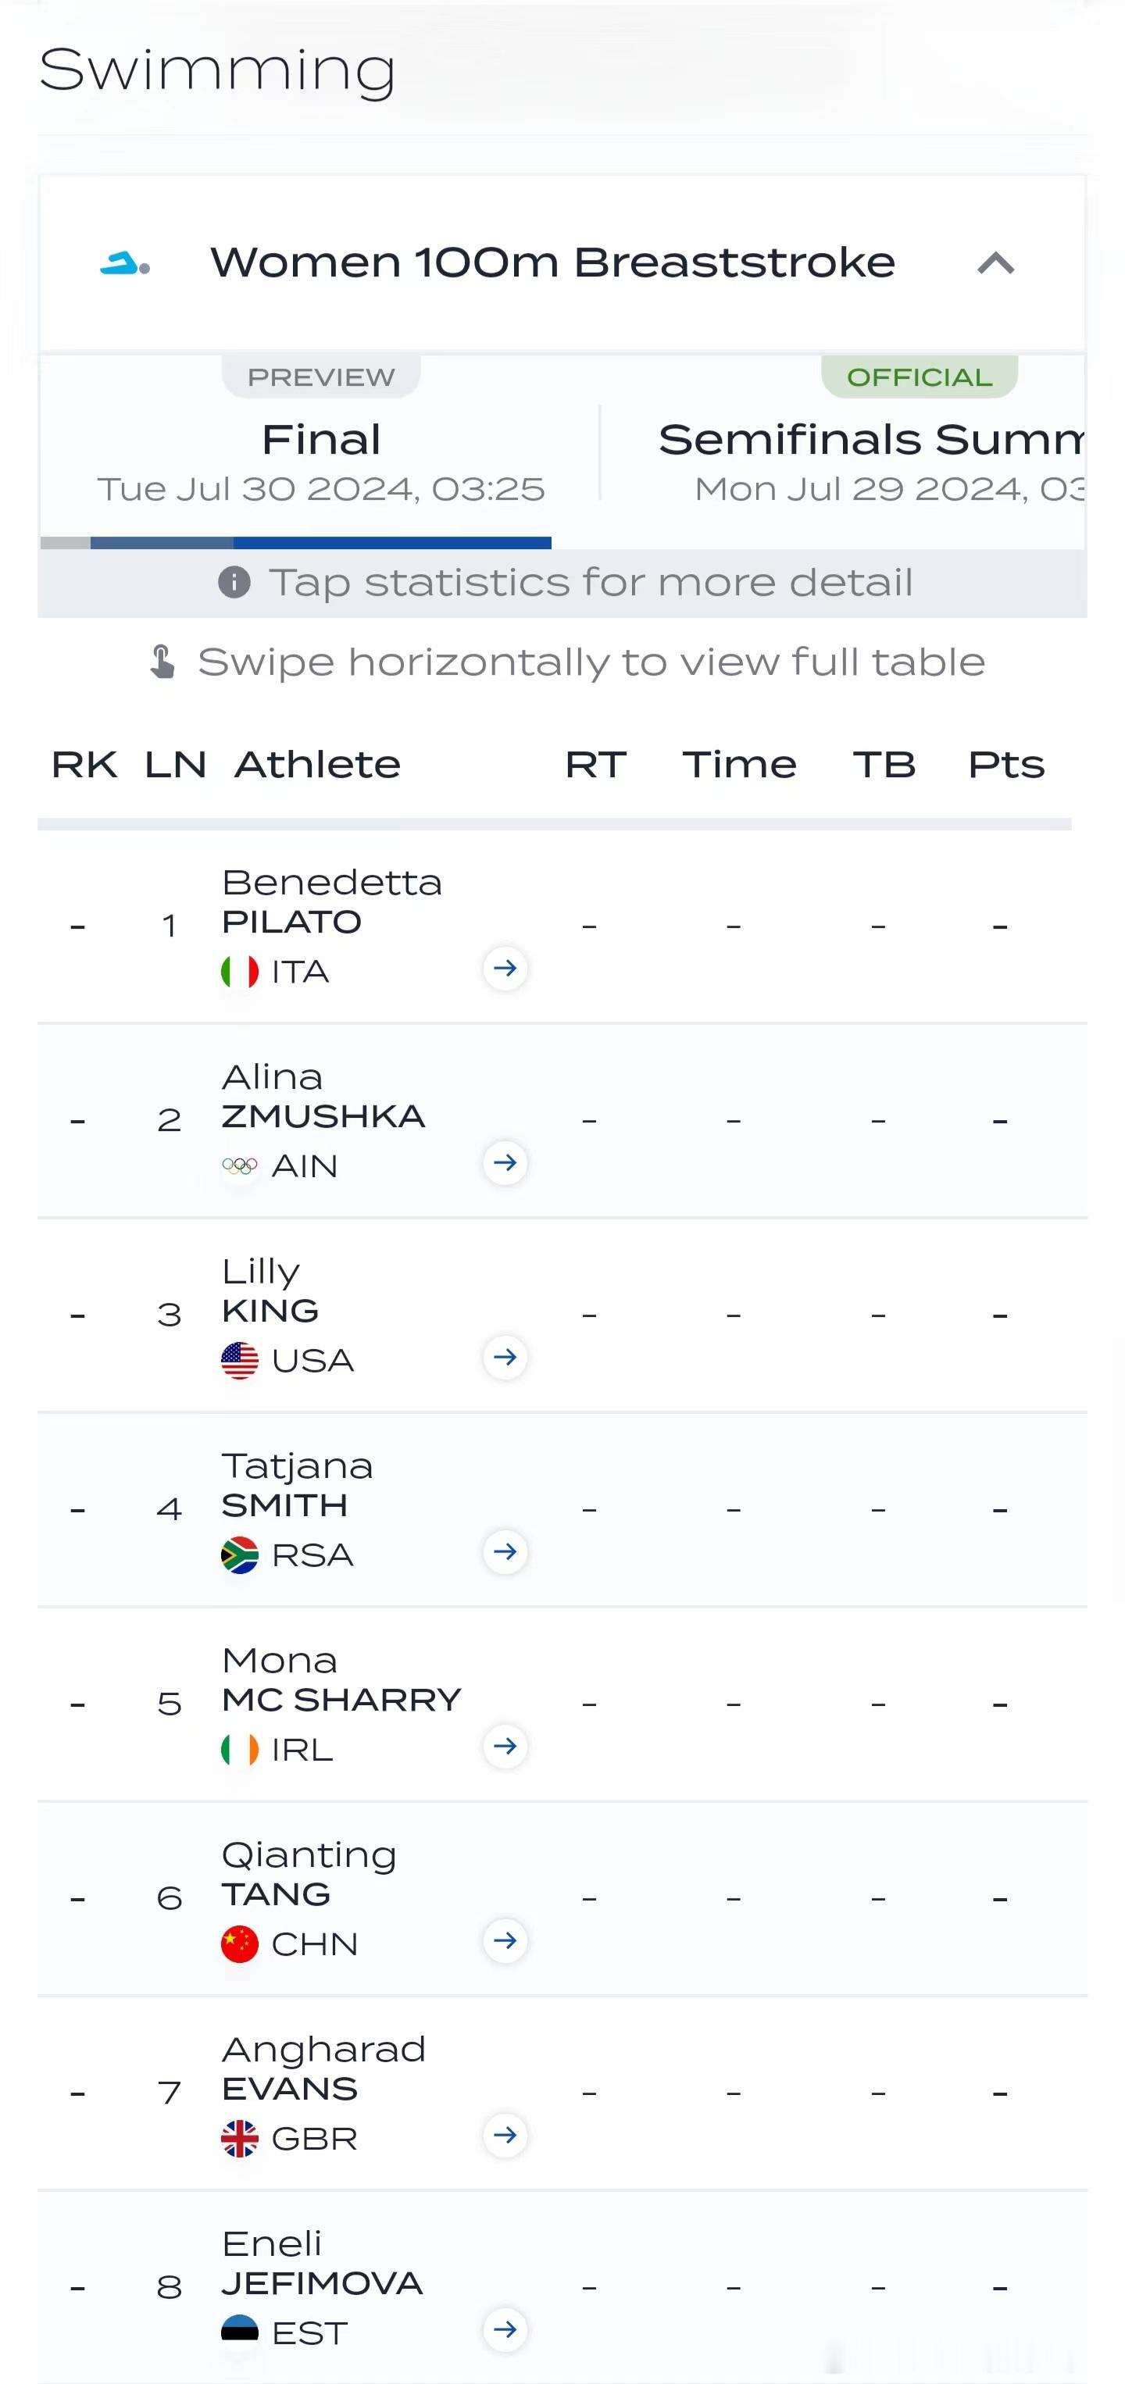Sort by the Time column header
The image size is (1125, 2384).
(x=739, y=765)
